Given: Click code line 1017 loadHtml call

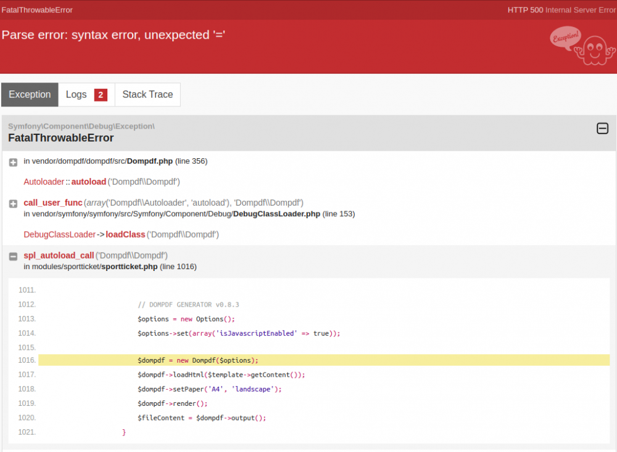Looking at the screenshot, I should [221, 374].
